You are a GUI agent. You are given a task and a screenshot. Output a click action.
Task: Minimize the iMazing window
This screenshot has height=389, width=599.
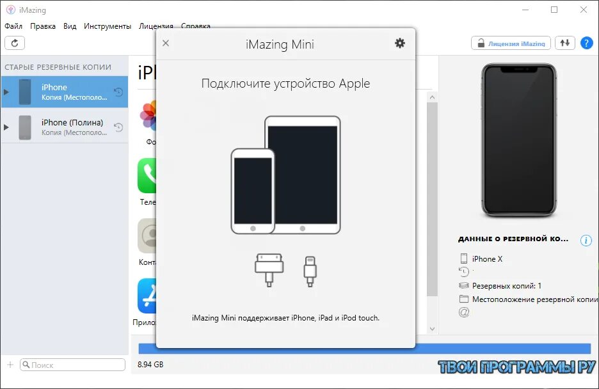point(525,10)
